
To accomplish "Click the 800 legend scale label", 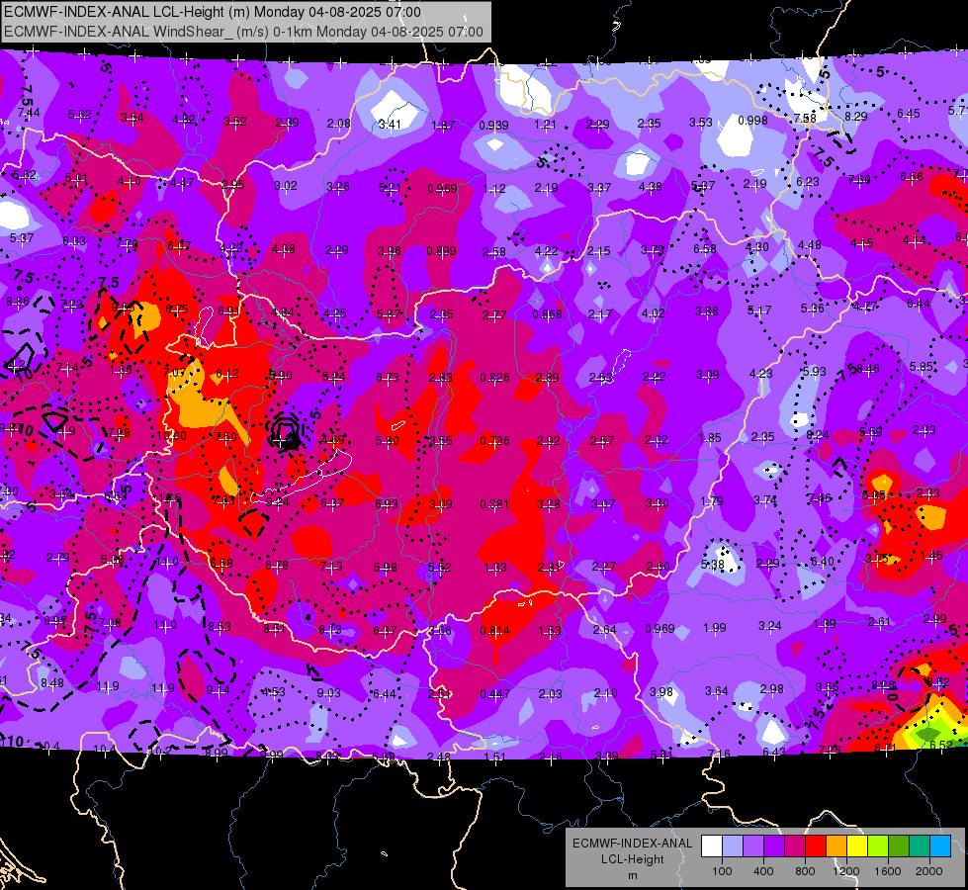I will (805, 871).
